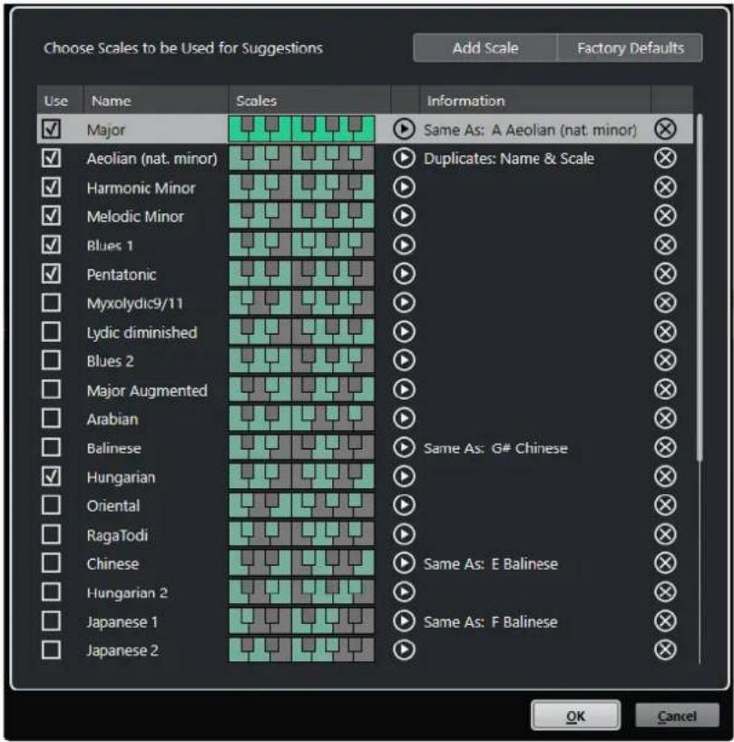Viewport: 734px width, 742px height.
Task: Delete the Japanese 2 scale entry
Action: [x=665, y=649]
